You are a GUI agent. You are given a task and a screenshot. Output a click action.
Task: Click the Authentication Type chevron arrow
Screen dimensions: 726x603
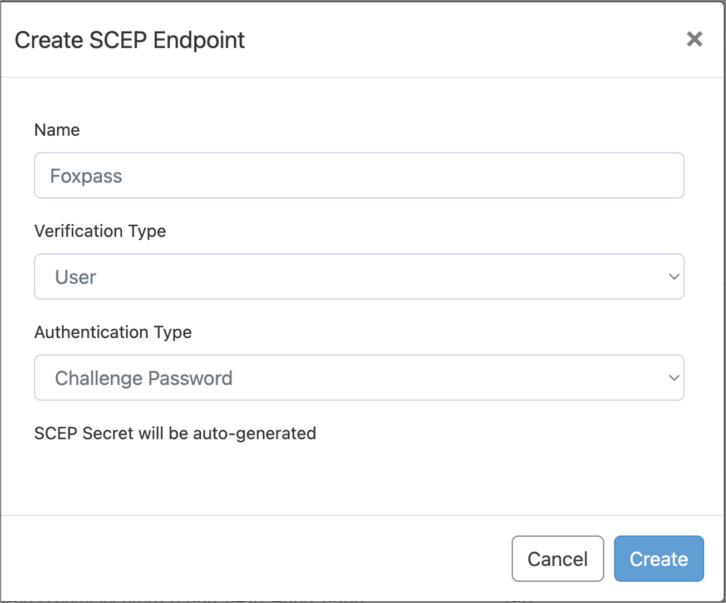(674, 378)
